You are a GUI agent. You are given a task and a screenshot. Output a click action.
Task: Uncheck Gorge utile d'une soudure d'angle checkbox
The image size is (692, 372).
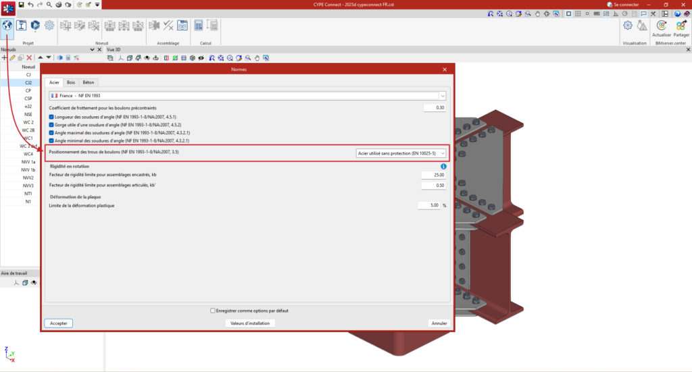pos(51,125)
